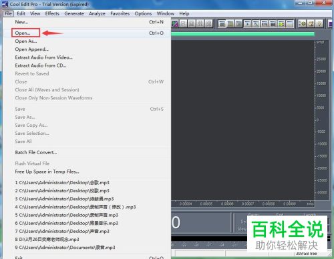The image size is (334, 259).
Task: Click Close All (Waves and Session)
Action: (x=87, y=89)
